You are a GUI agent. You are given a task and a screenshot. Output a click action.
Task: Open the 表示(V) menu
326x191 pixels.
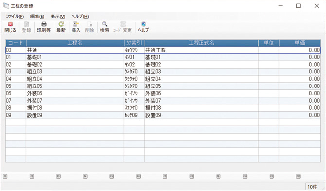(58, 17)
